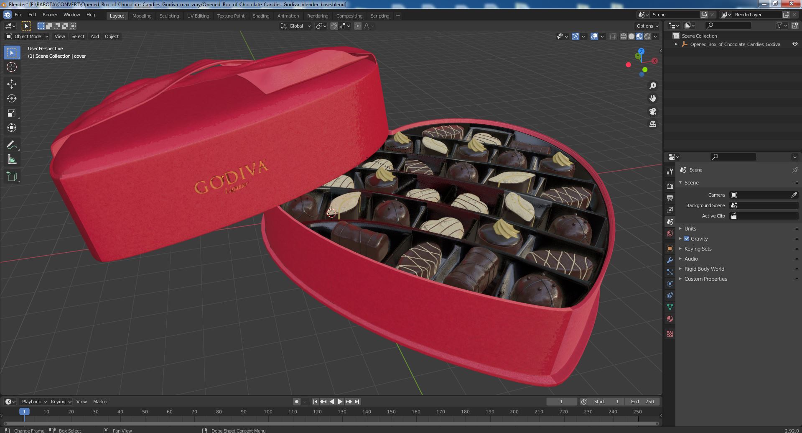Toggle the Gravity checkbox
This screenshot has width=802, height=433.
[x=687, y=238]
